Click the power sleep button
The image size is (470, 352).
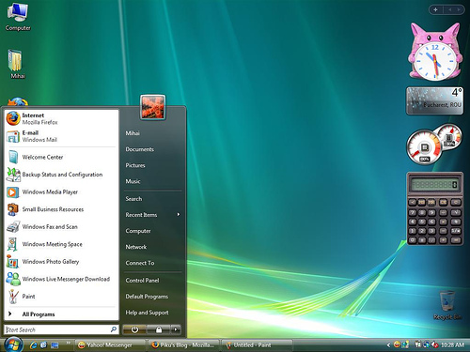[134, 329]
